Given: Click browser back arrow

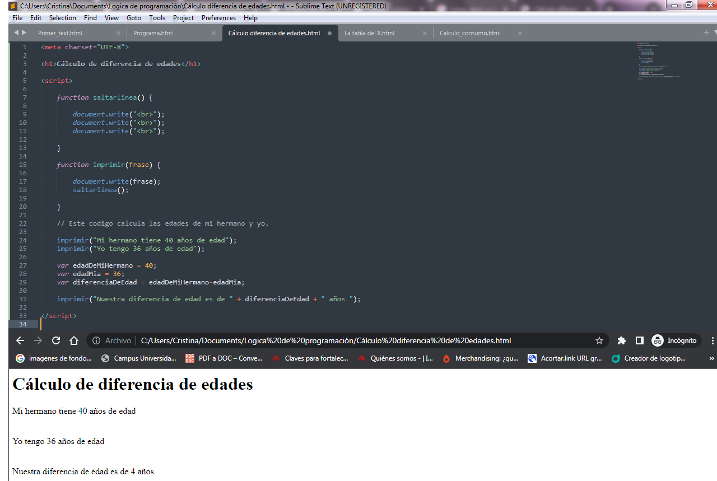Looking at the screenshot, I should (20, 340).
